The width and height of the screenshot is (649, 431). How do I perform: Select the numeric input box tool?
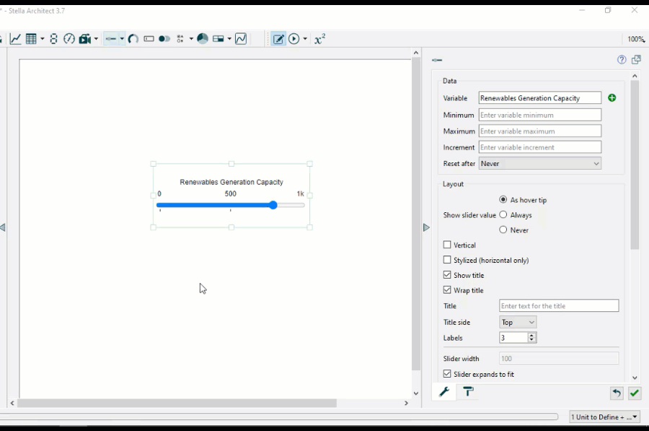149,39
